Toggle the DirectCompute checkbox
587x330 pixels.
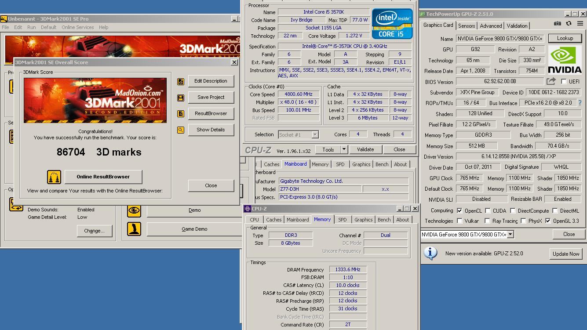(513, 211)
